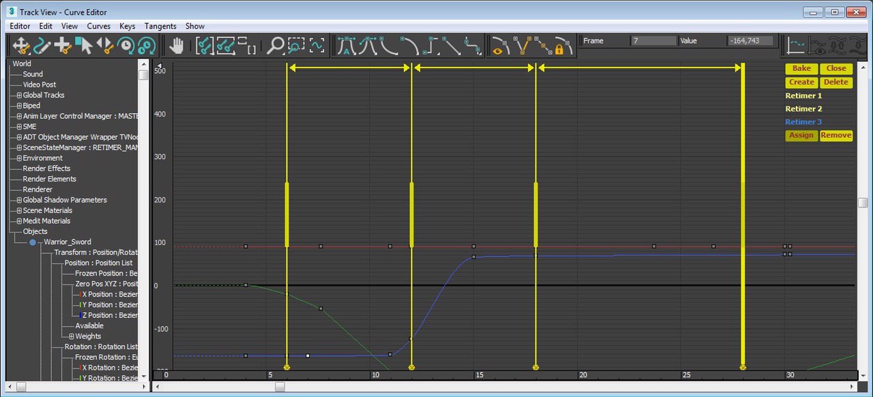873x397 pixels.
Task: Expand the SME tree node
Action: (19, 127)
